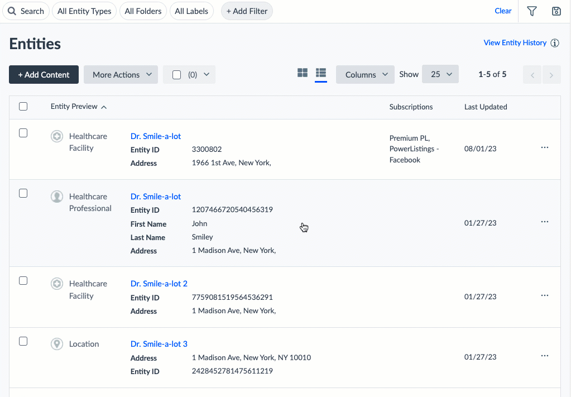Screen dimensions: 571x397
Task: Open three-dot menu for Dr. Smile-a-lot 3
Action: tap(544, 356)
